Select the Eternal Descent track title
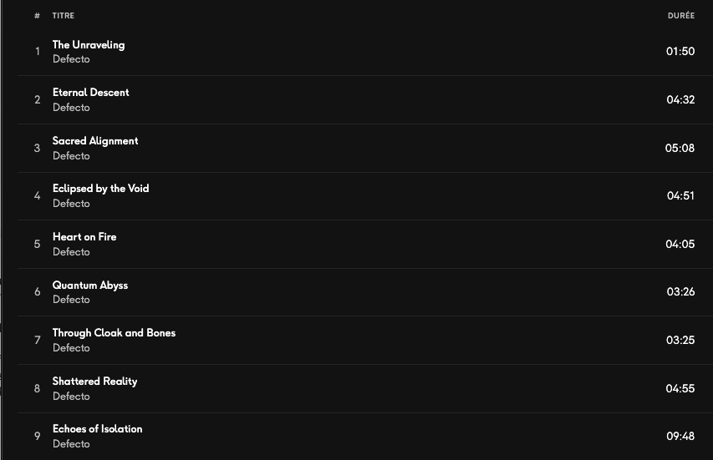The width and height of the screenshot is (713, 460). pyautogui.click(x=91, y=93)
